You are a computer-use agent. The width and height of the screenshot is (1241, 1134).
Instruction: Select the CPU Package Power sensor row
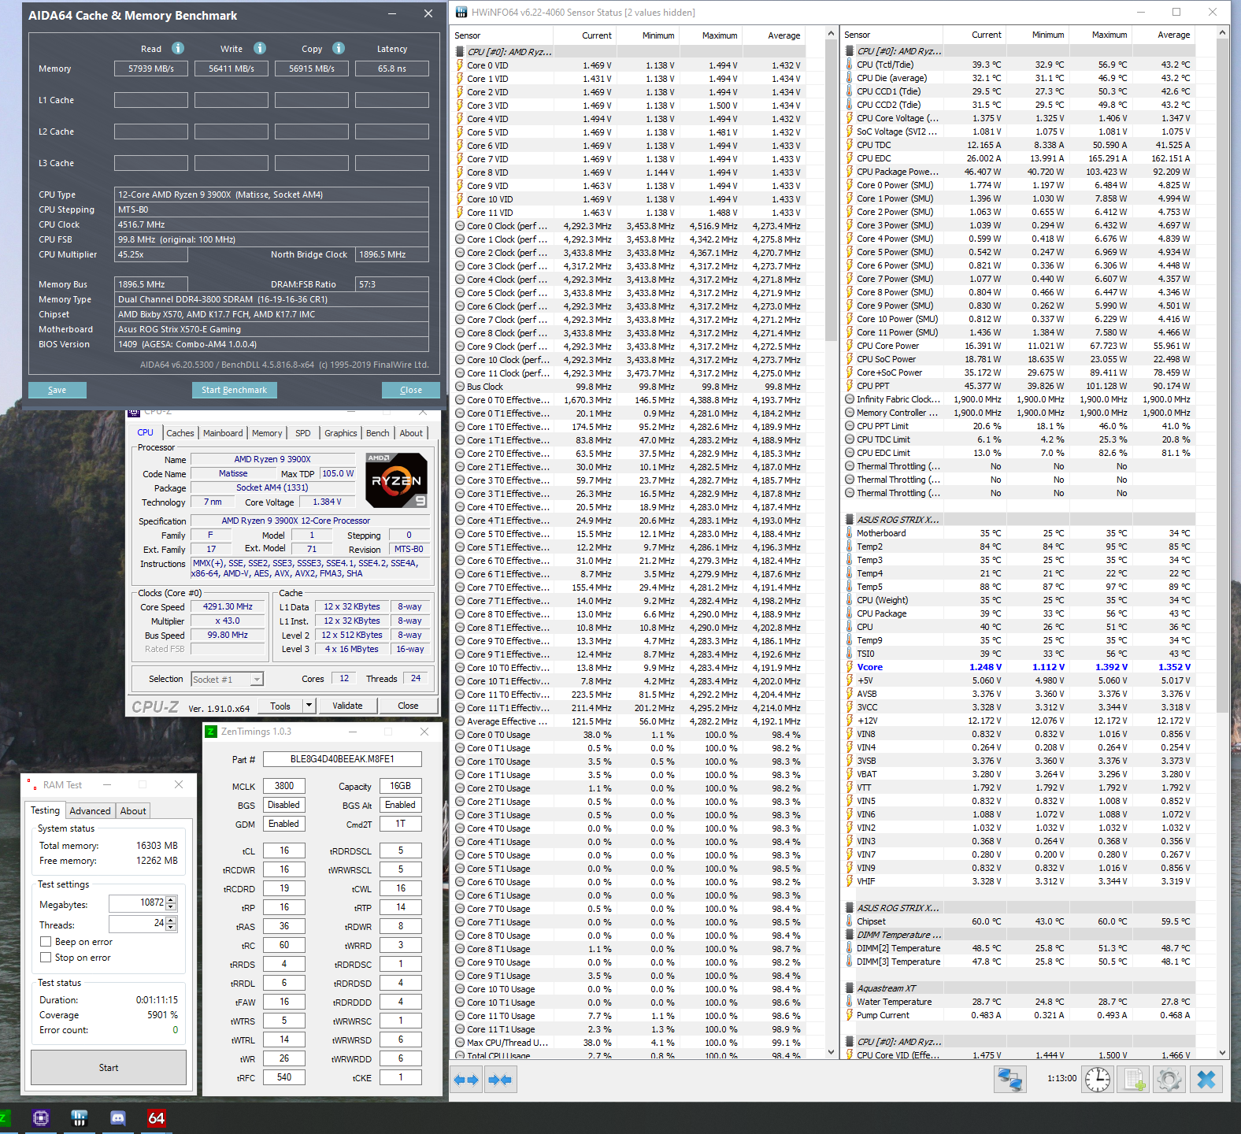point(1021,172)
